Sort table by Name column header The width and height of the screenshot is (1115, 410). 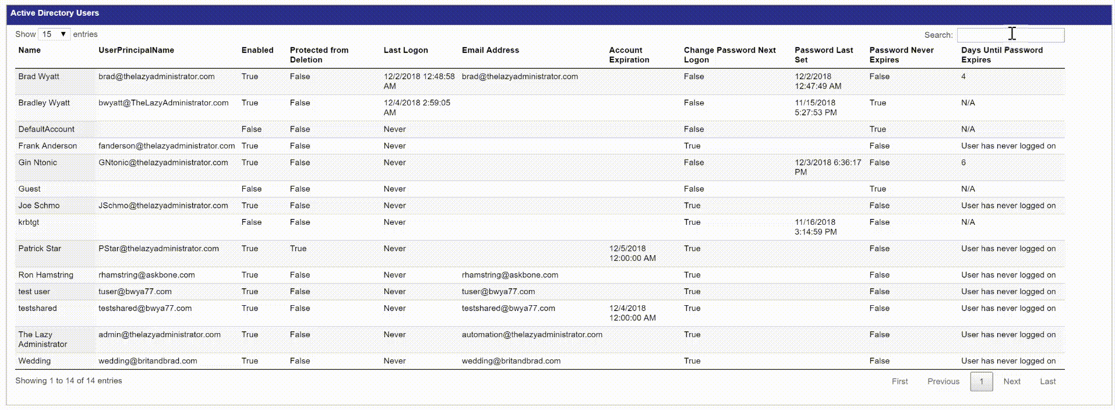(30, 50)
